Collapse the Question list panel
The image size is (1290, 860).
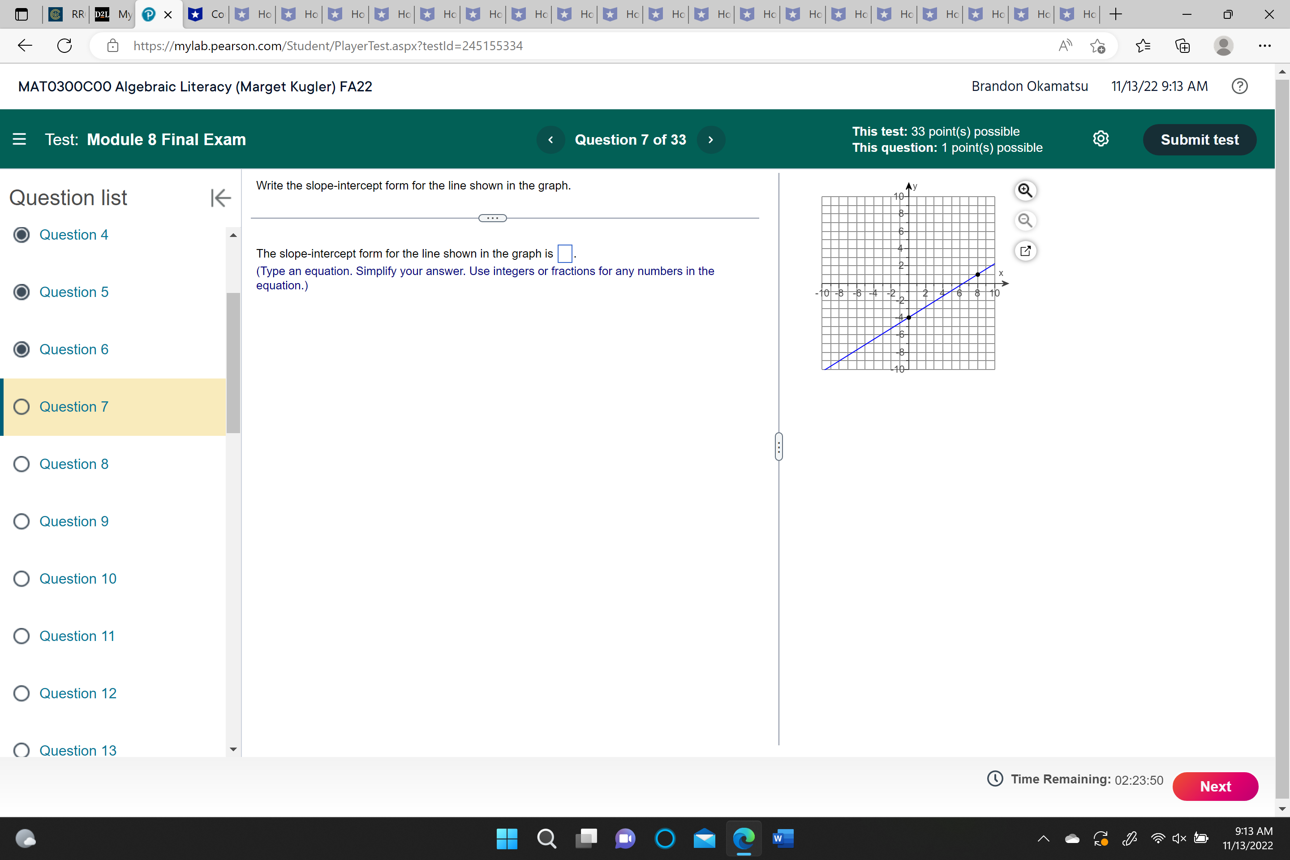tap(220, 198)
